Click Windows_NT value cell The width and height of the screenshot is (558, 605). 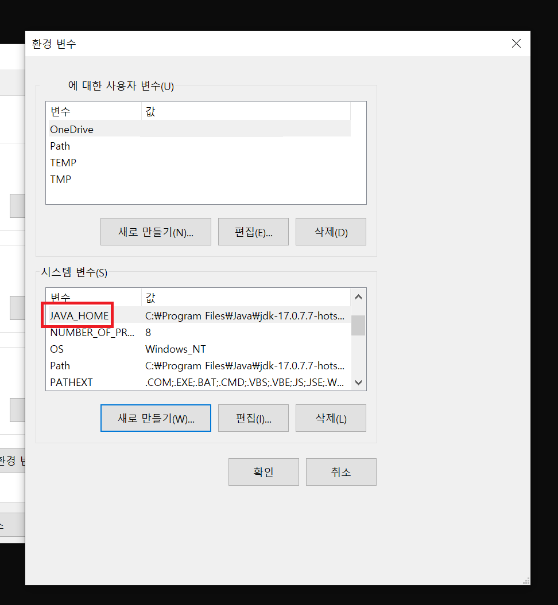point(176,349)
